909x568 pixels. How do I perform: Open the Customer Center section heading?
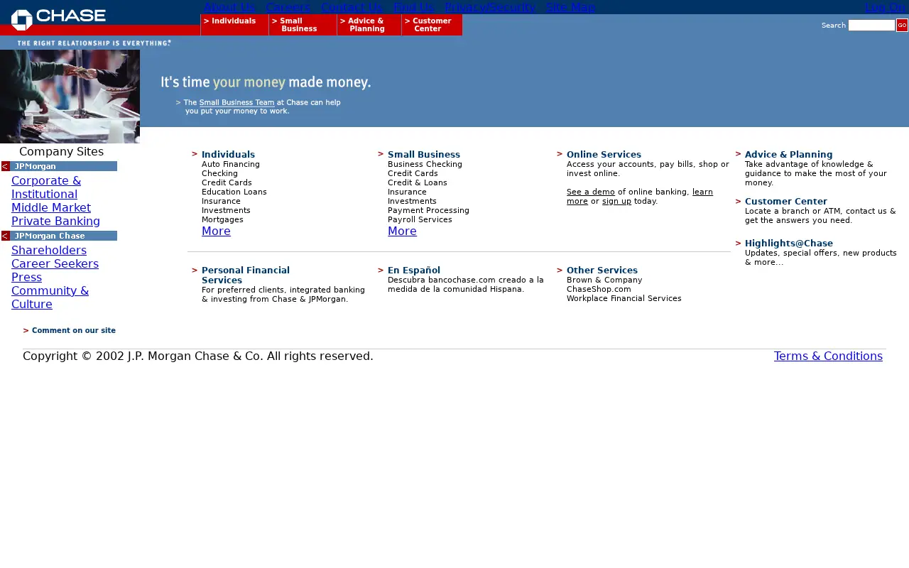point(785,202)
